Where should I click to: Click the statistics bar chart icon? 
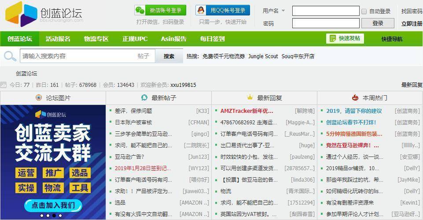click(3, 85)
